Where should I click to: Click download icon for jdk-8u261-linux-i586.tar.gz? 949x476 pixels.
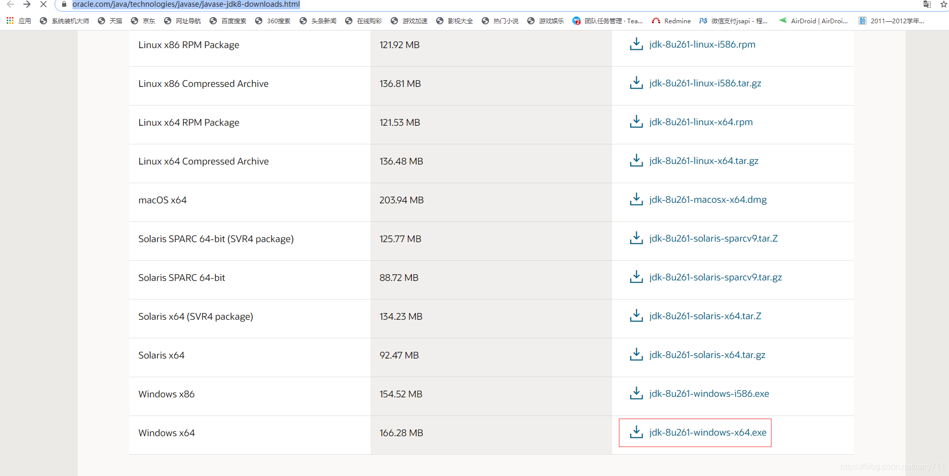click(636, 83)
